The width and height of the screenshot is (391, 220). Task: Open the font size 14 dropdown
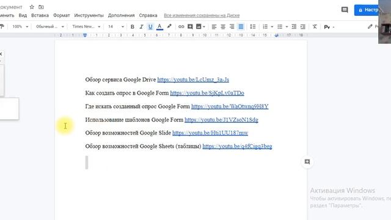tap(115, 26)
